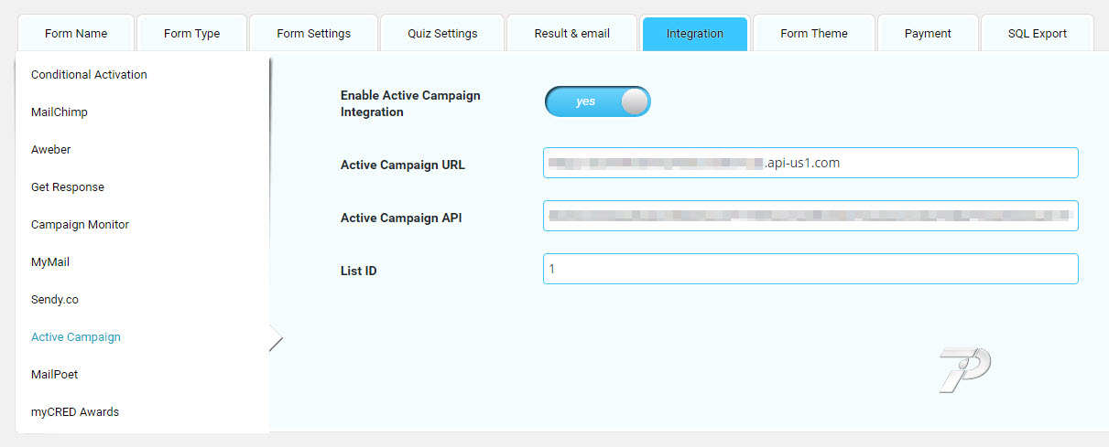
Task: Select the Result & email tab
Action: pyautogui.click(x=571, y=34)
